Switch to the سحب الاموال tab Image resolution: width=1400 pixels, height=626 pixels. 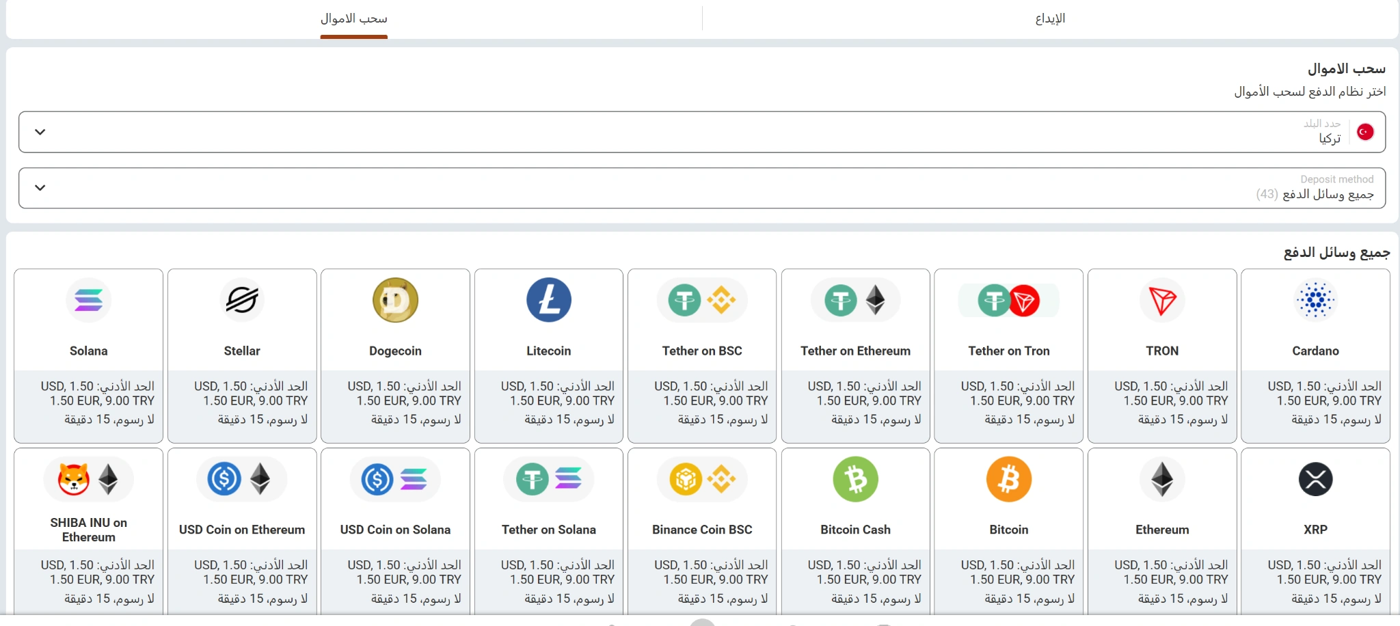[x=354, y=18]
